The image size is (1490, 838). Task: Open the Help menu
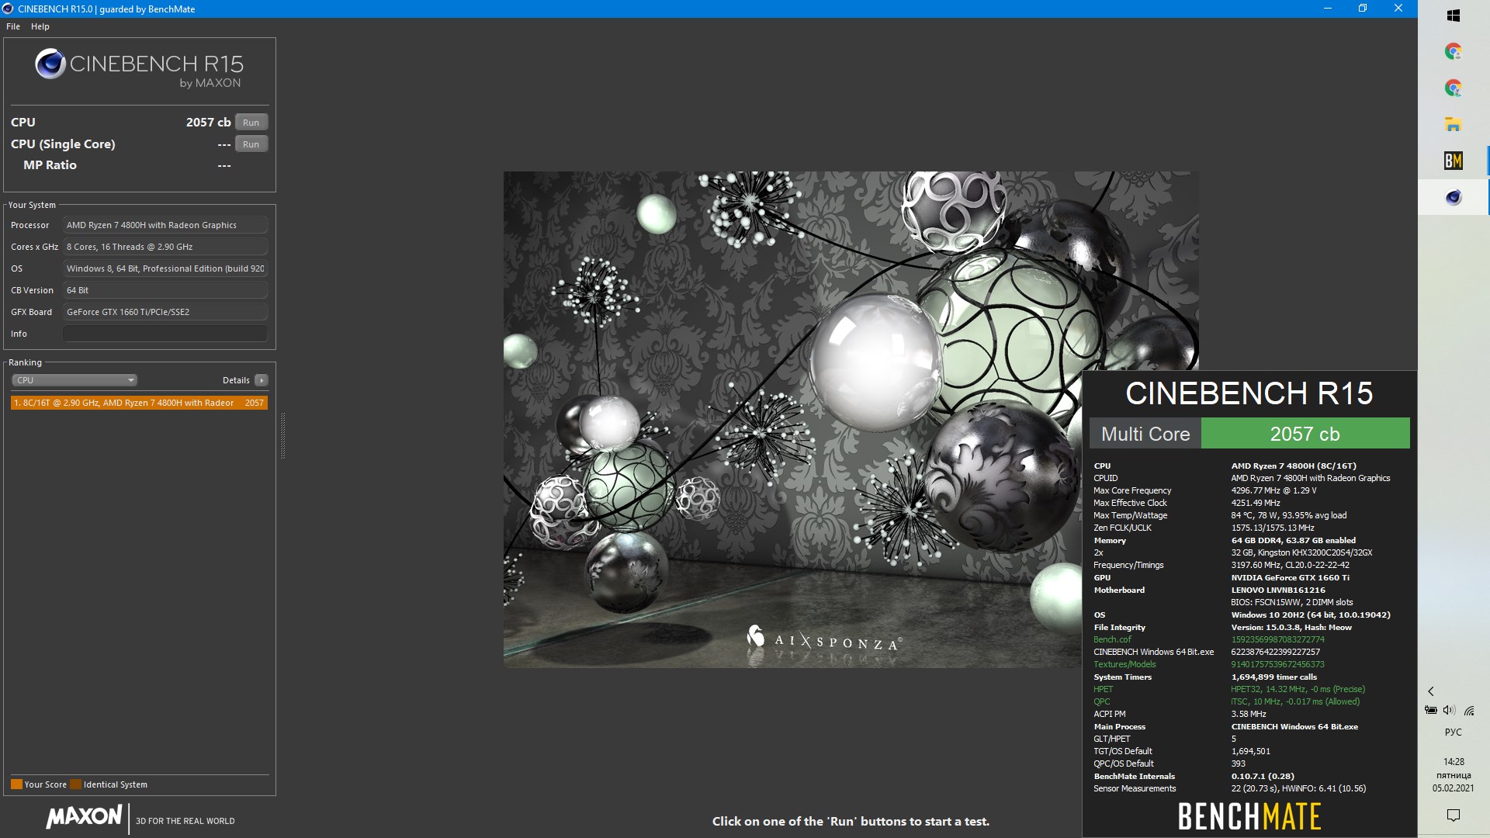pyautogui.click(x=40, y=26)
